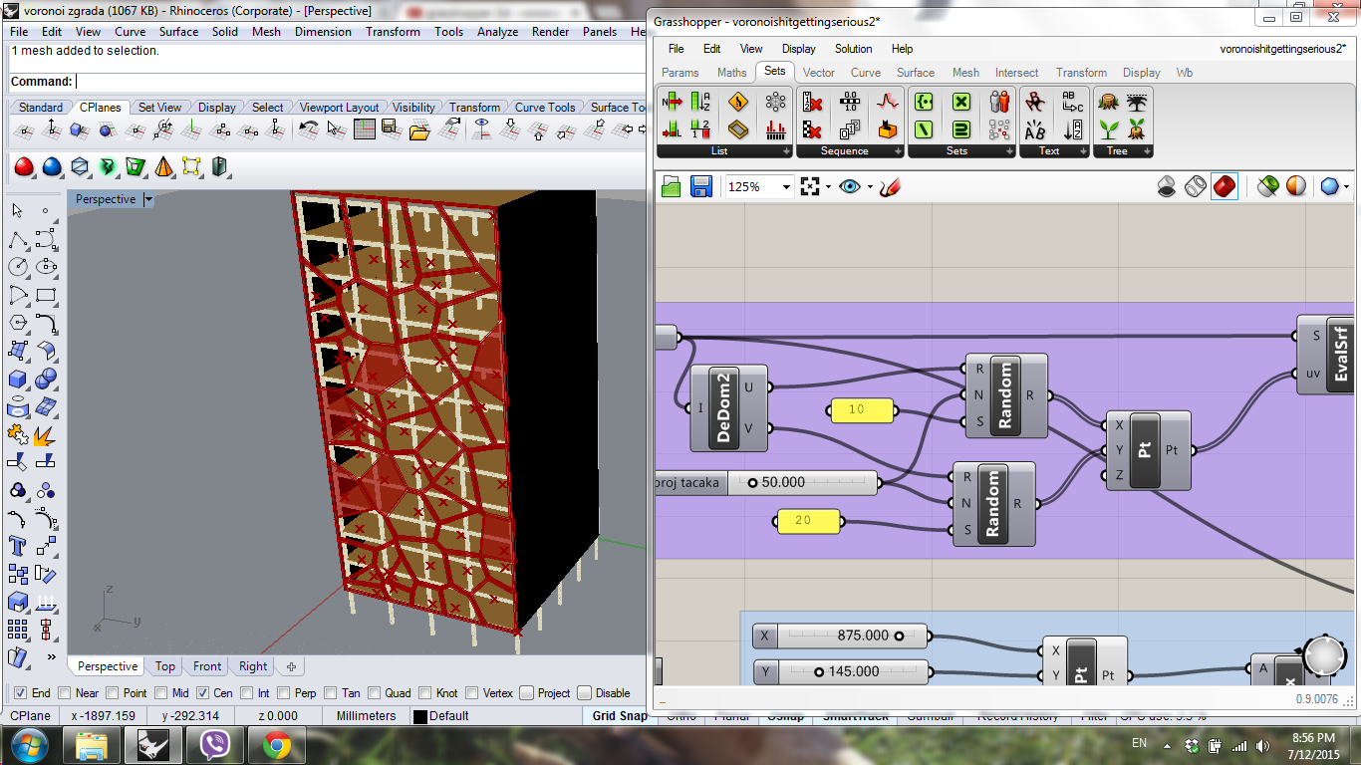Click the green preview selected-only icon
This screenshot has width=1361, height=765.
tap(1267, 186)
